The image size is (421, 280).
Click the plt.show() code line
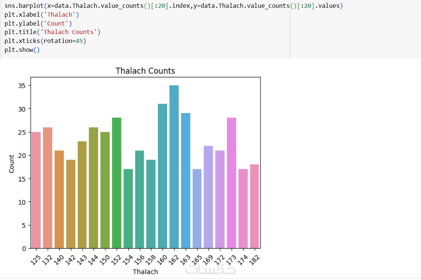point(22,50)
